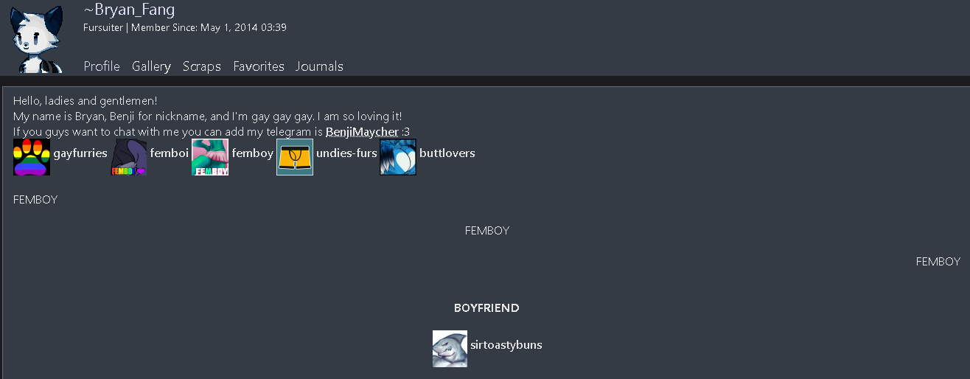The width and height of the screenshot is (970, 379).
Task: Select the 'Hello, ladies and gentlemen!' line
Action: tap(86, 101)
